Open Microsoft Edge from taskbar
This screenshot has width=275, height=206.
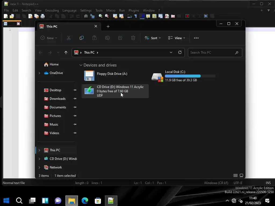pos(85,201)
